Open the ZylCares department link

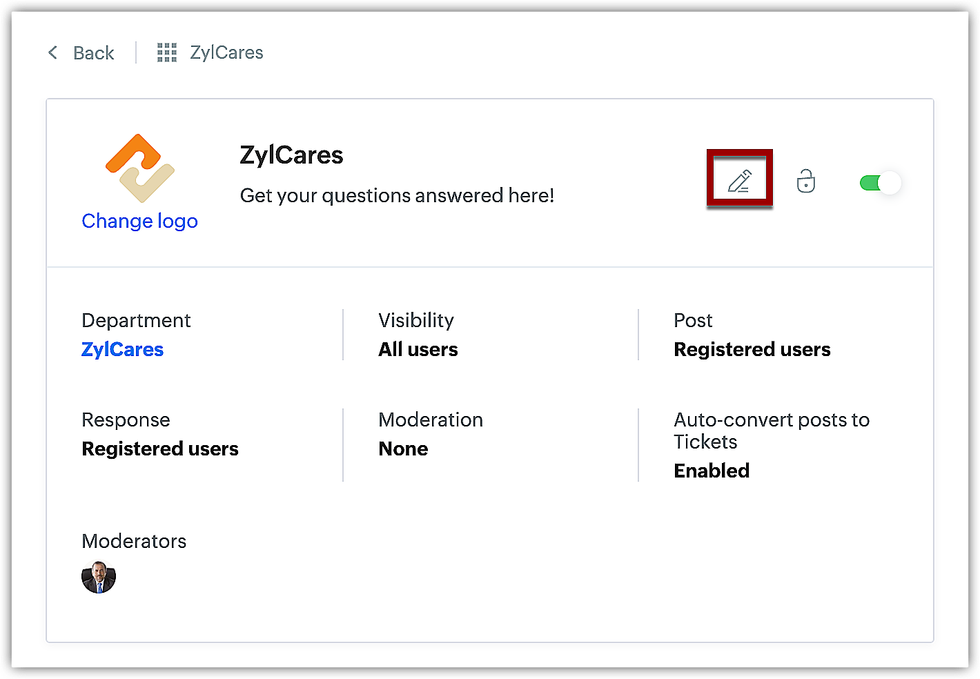coord(122,349)
